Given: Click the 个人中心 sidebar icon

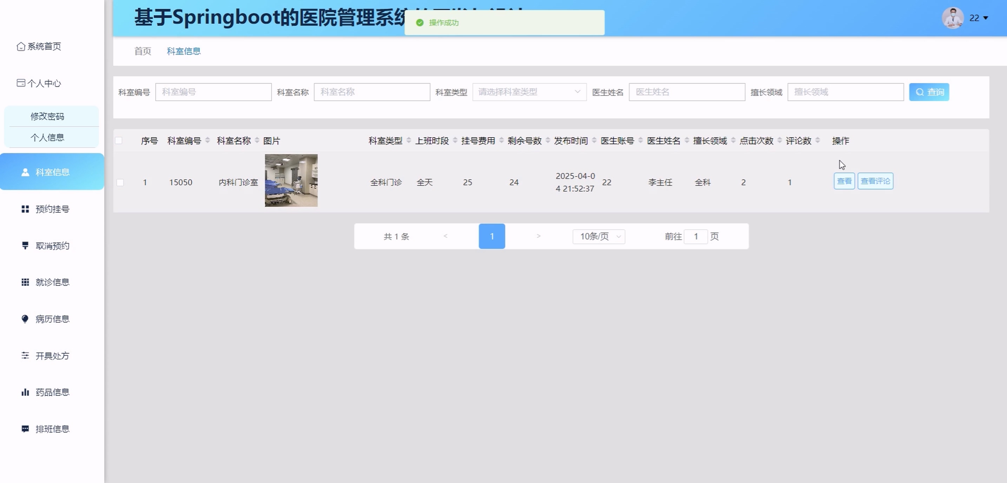Looking at the screenshot, I should 21,83.
